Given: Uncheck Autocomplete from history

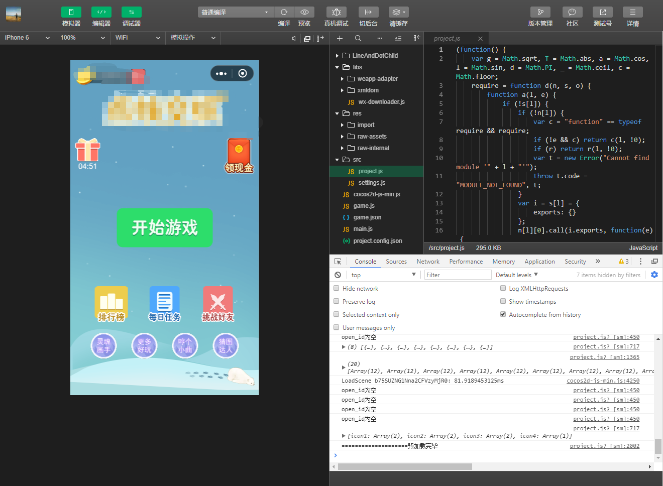Looking at the screenshot, I should coord(503,314).
